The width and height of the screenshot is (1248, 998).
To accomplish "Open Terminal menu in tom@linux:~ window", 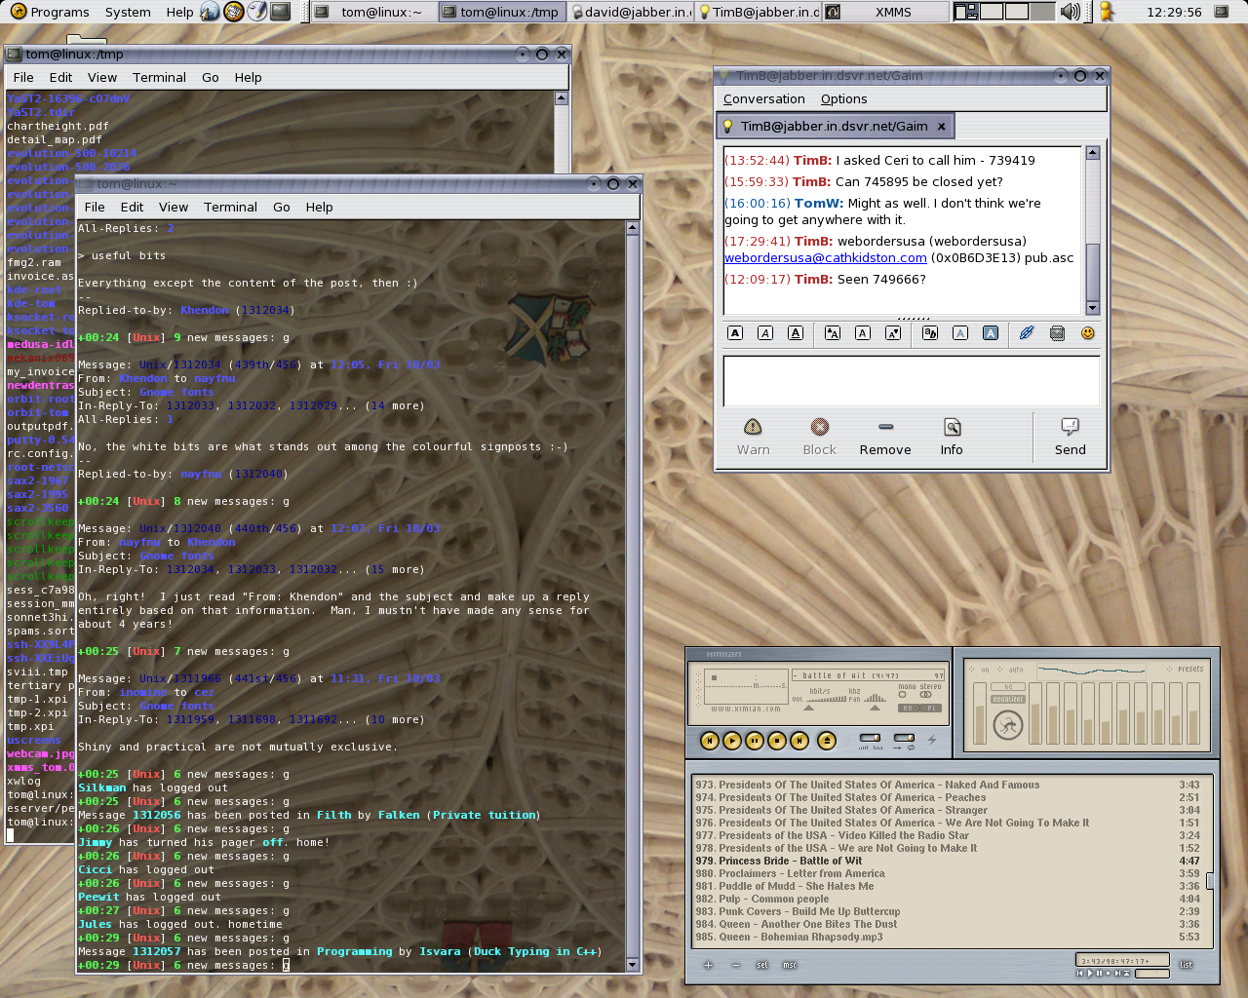I will click(x=230, y=208).
